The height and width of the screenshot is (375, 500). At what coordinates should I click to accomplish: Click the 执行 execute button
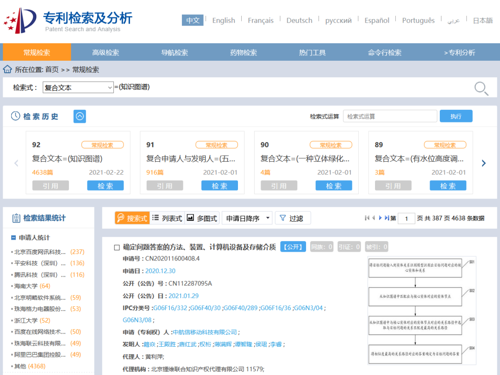(456, 116)
